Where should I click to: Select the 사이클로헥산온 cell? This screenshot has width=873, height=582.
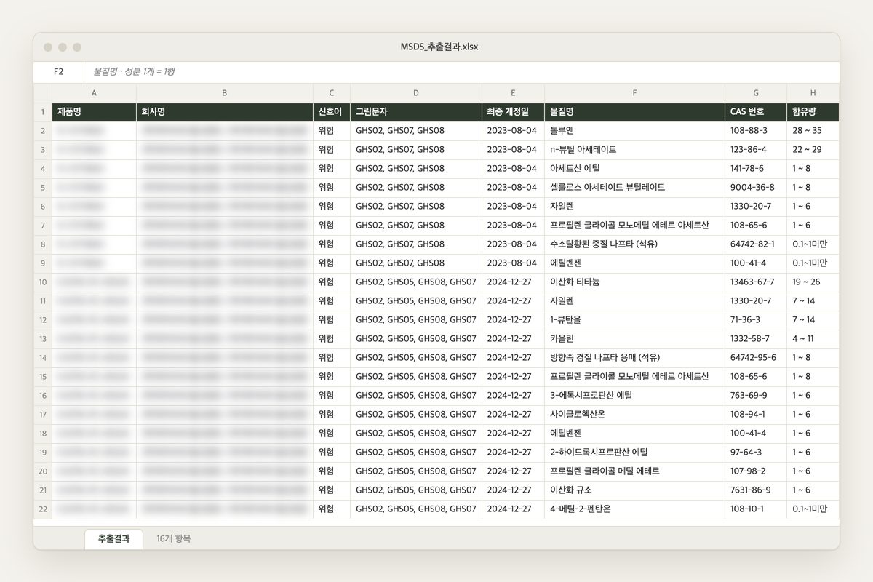[x=634, y=415]
